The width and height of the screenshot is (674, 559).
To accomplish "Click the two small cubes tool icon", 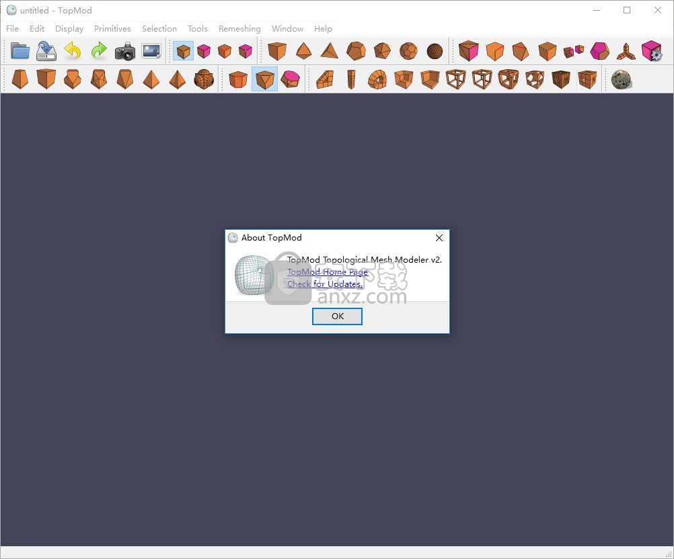I will click(x=573, y=51).
